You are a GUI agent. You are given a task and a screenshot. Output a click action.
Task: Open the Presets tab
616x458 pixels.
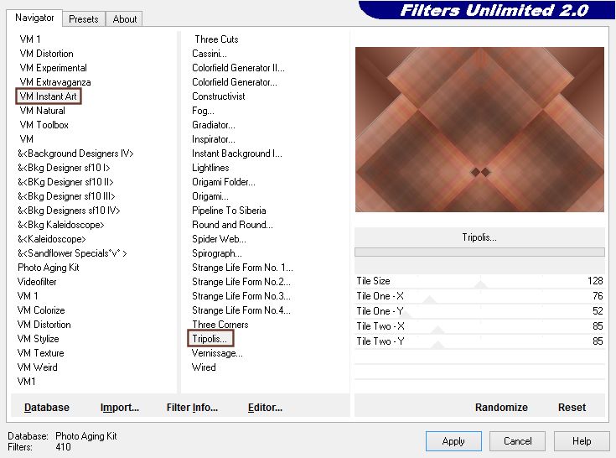[83, 18]
